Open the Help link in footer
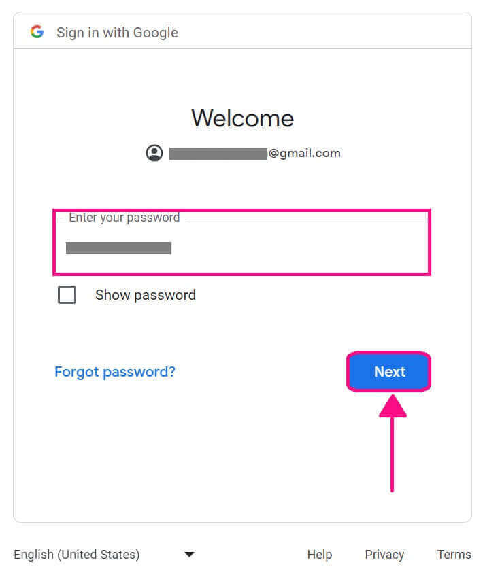This screenshot has width=483, height=569. tap(319, 555)
